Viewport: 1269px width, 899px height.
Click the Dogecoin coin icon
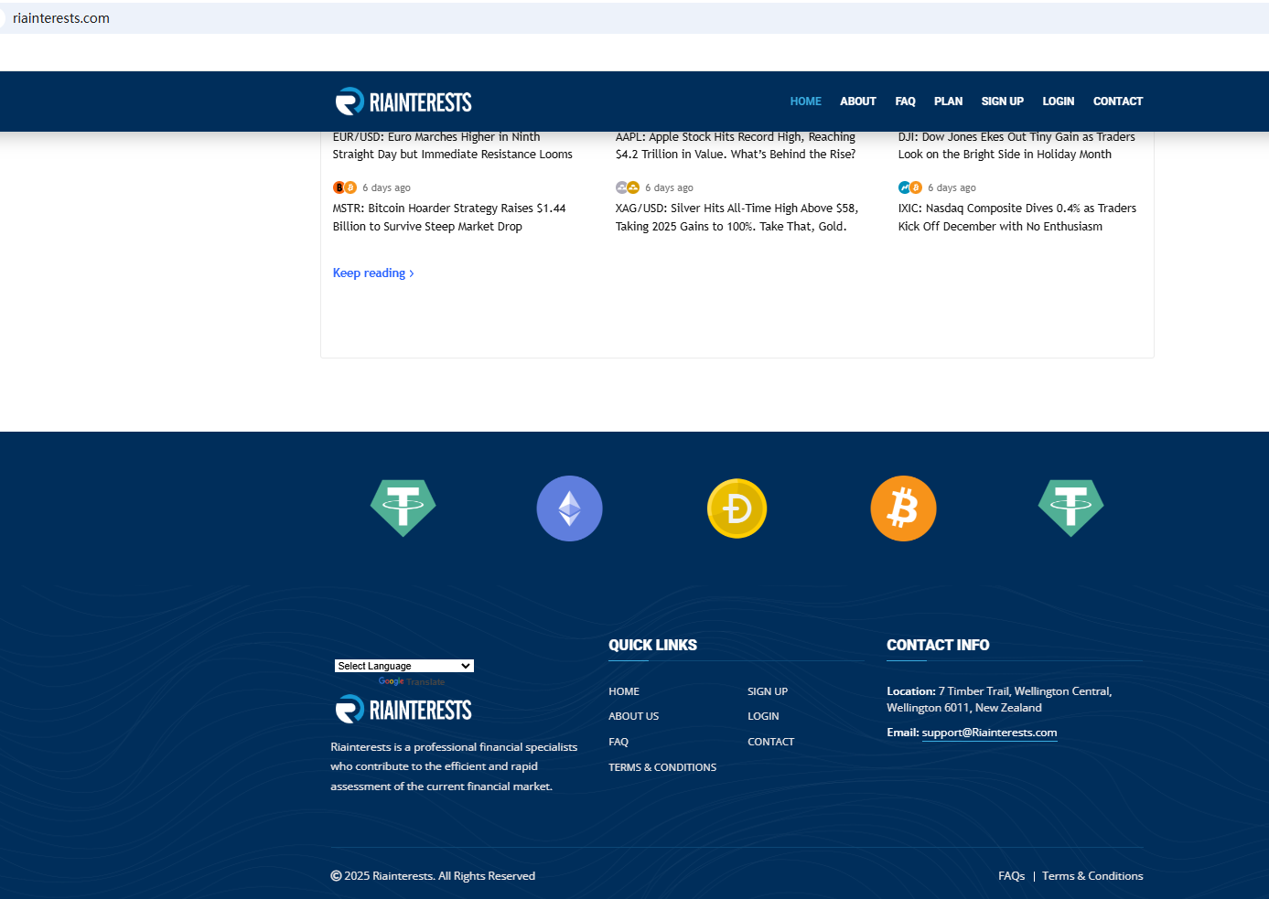coord(737,508)
